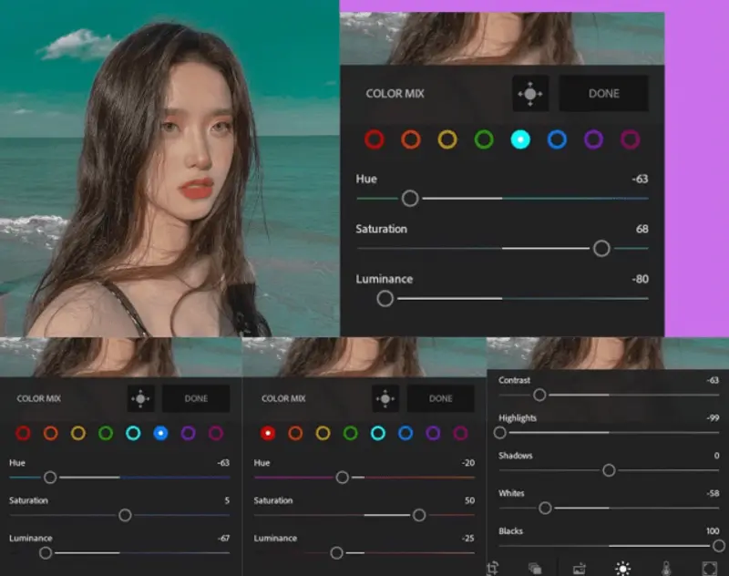Click the large edited portrait preview

169,169
